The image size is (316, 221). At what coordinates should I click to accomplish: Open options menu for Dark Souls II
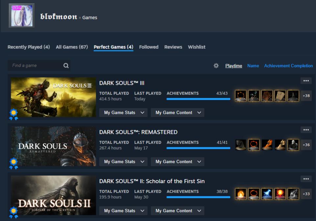tap(306, 179)
